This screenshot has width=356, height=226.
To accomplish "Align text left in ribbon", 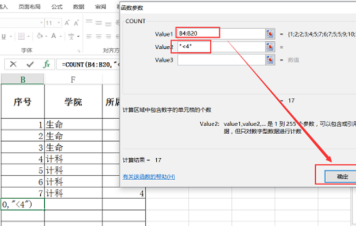I will [x=89, y=36].
